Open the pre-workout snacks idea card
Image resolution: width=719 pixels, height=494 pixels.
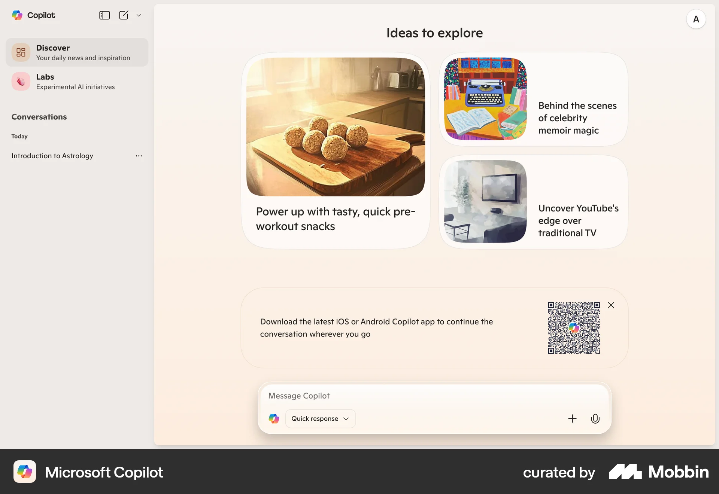point(336,150)
